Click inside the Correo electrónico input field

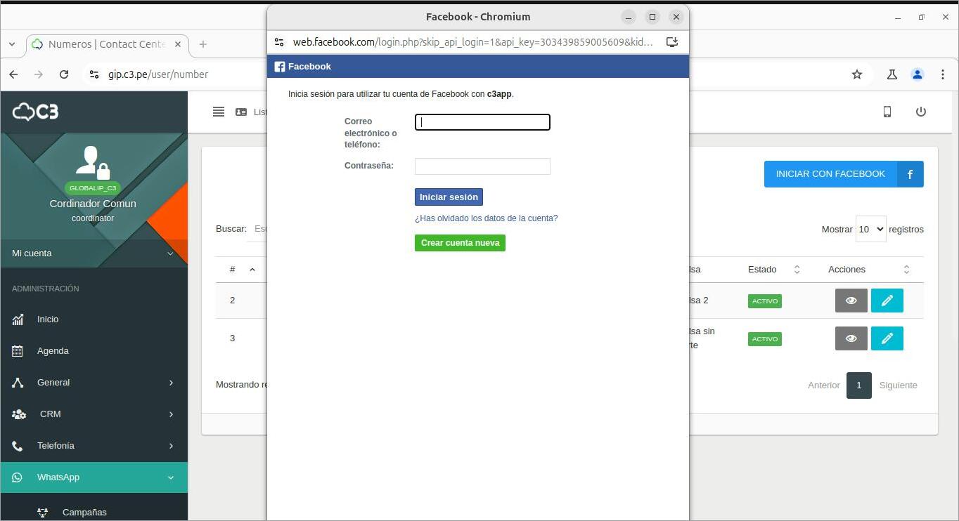pyautogui.click(x=482, y=121)
